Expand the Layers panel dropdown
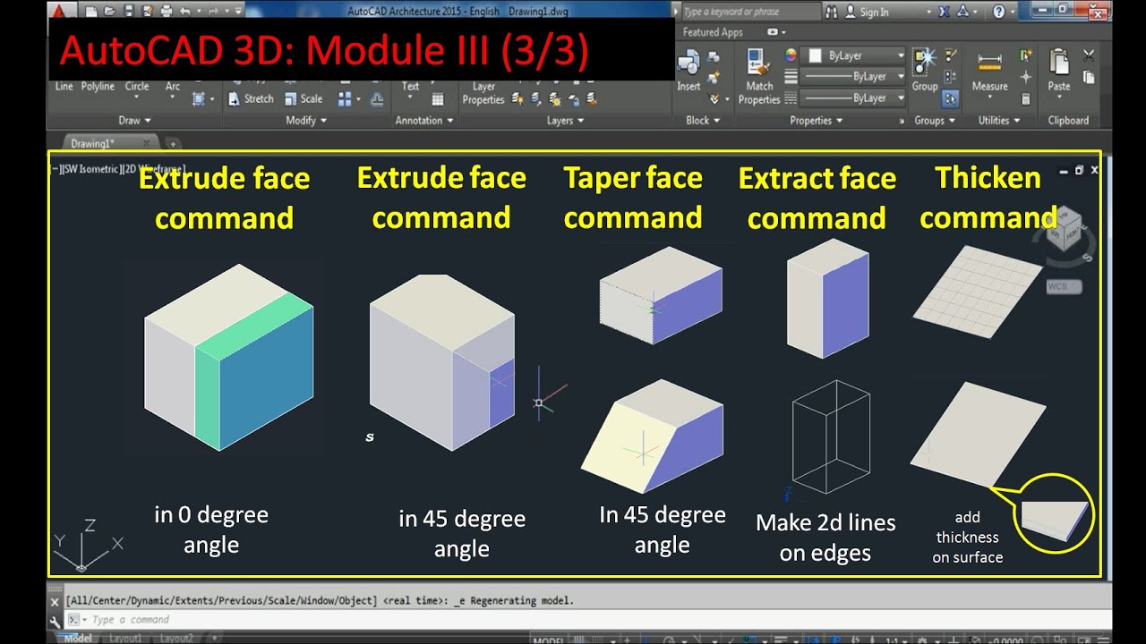 coord(565,120)
